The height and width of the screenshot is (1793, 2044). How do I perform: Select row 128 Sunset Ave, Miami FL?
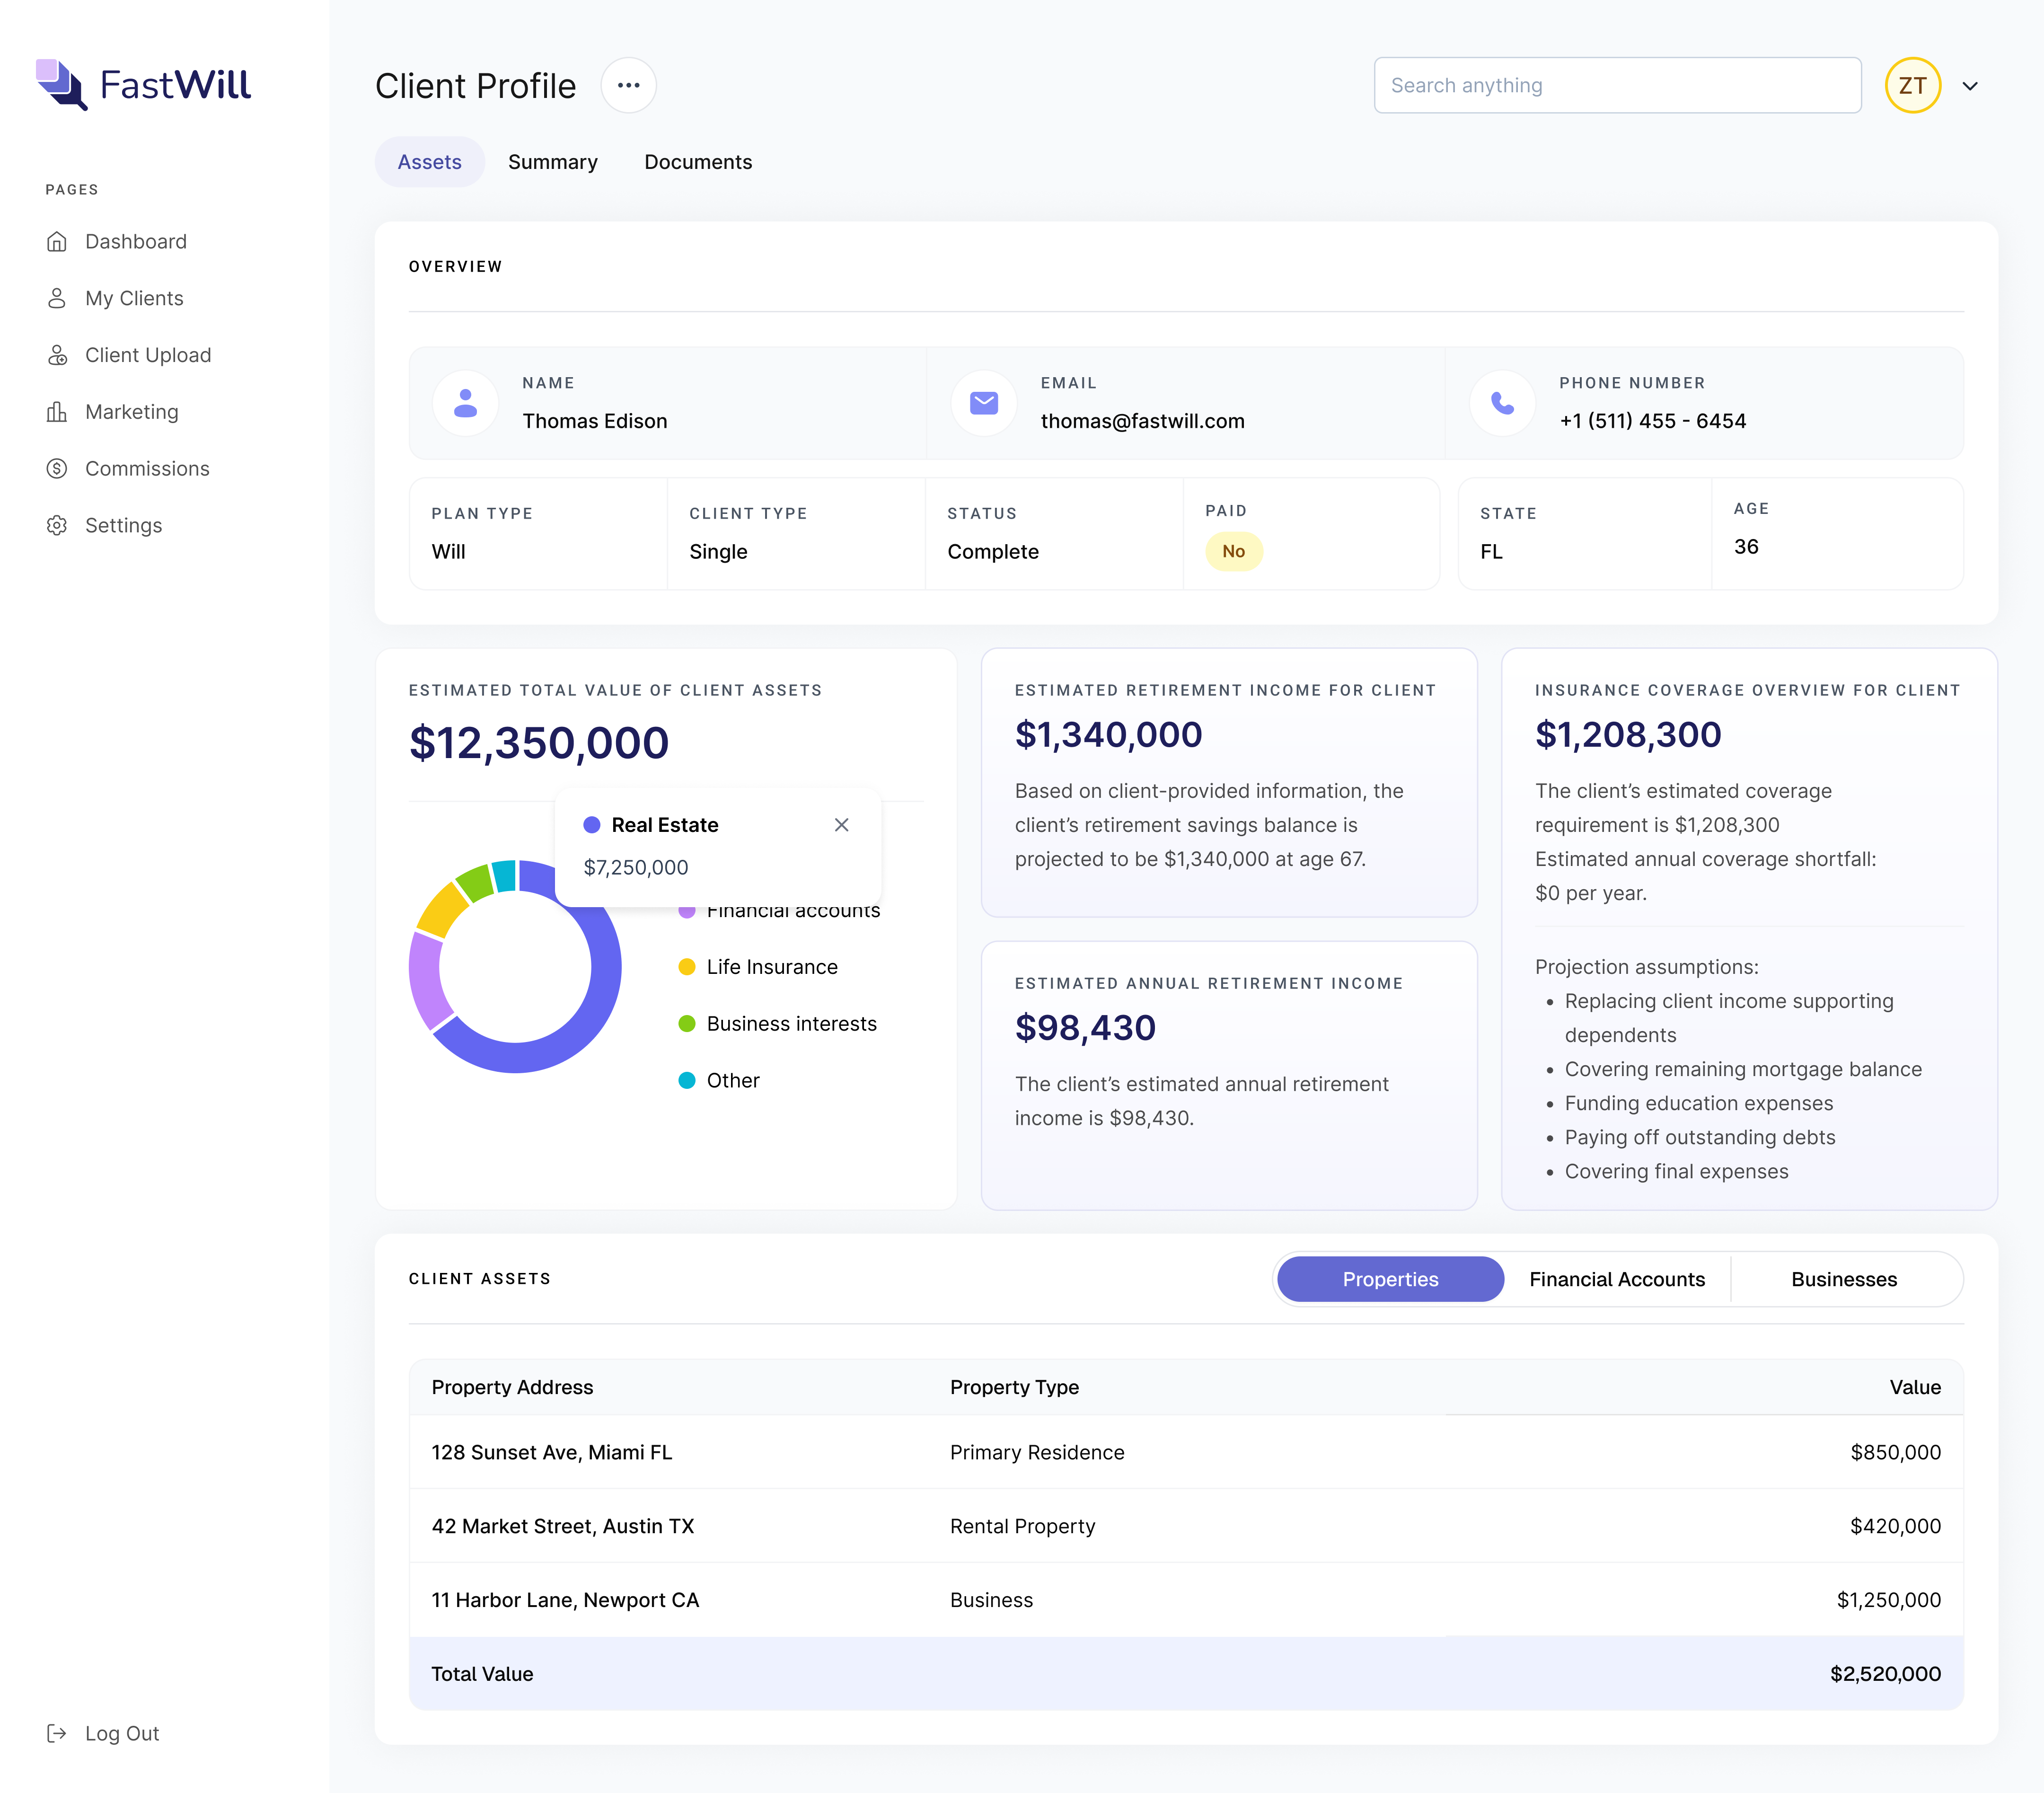click(x=1186, y=1452)
